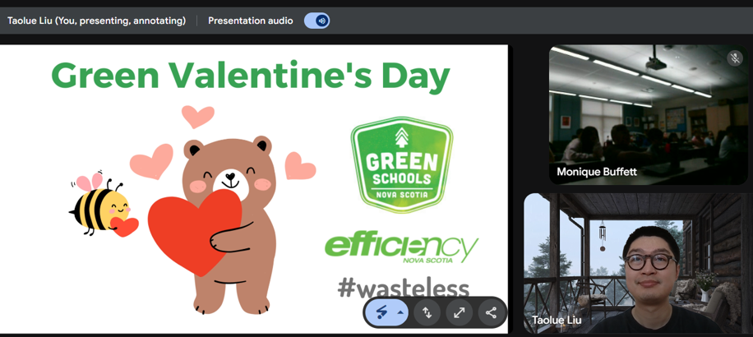The height and width of the screenshot is (337, 753).
Task: Click the "Presentation audio" text label
Action: [250, 21]
